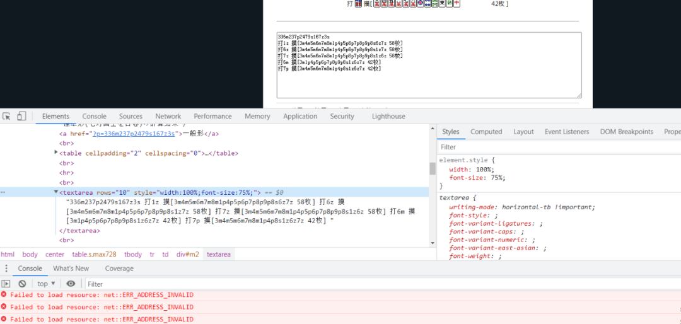Click the font-variant-ligatures property
681x324 pixels.
[x=496, y=224]
